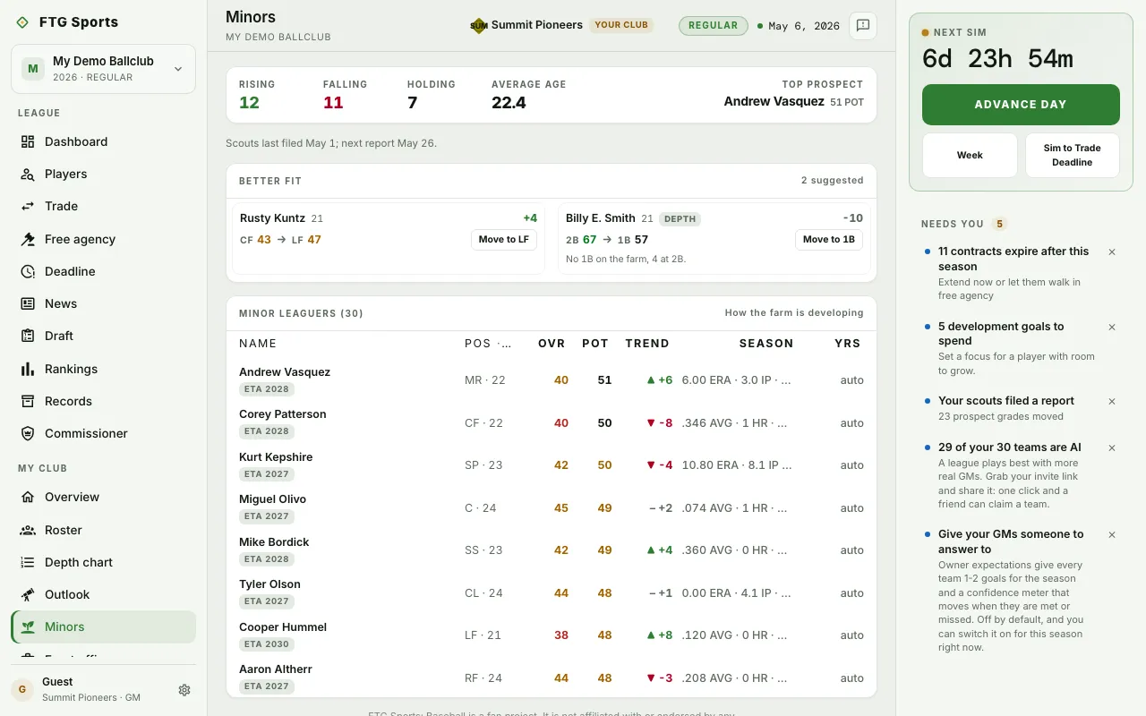The image size is (1146, 716).
Task: Open the chat feedback icon in header
Action: click(x=863, y=26)
